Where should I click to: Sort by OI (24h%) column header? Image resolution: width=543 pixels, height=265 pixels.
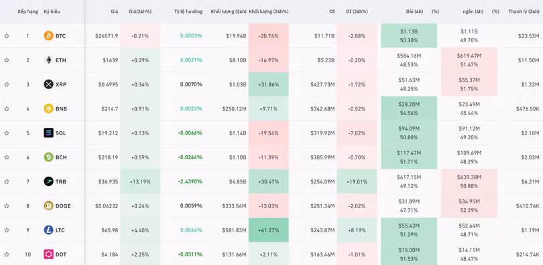(357, 11)
